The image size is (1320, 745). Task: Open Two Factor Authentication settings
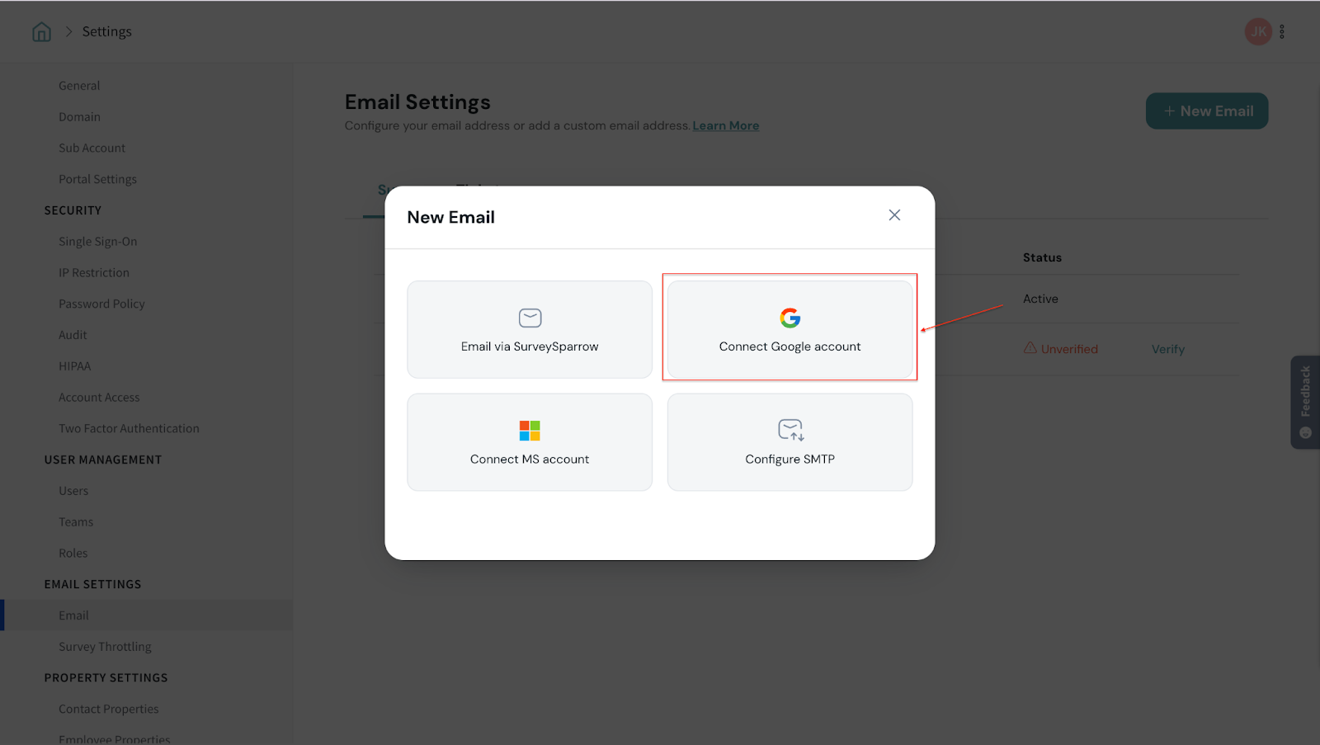[129, 428]
